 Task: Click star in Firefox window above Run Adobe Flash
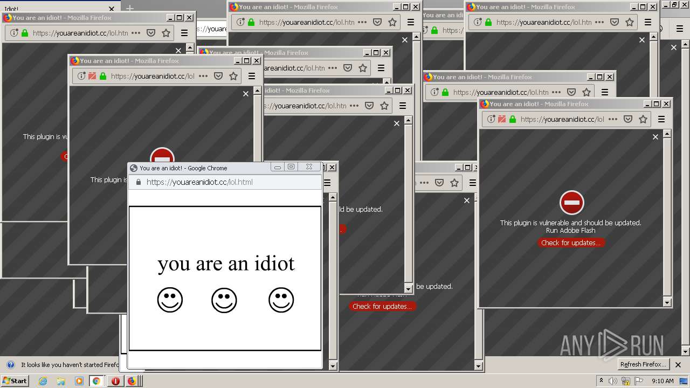click(x=586, y=92)
